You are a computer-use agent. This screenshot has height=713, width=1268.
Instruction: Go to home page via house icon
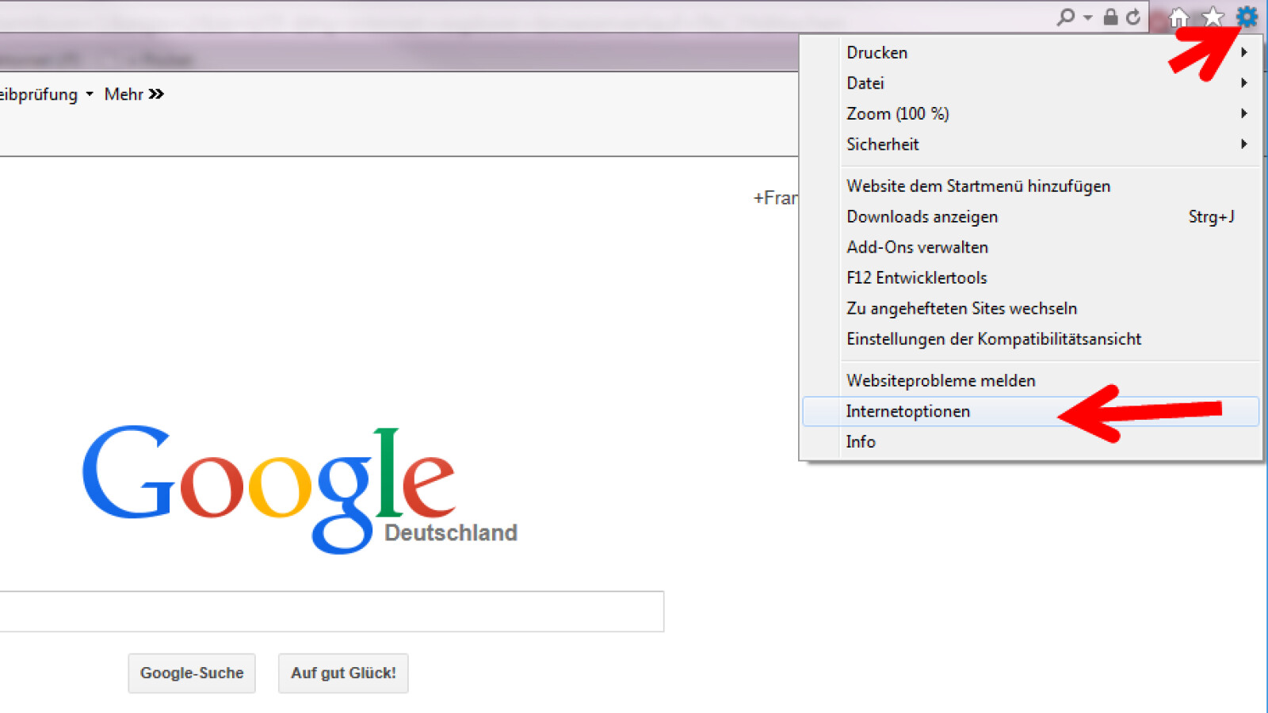[1178, 17]
